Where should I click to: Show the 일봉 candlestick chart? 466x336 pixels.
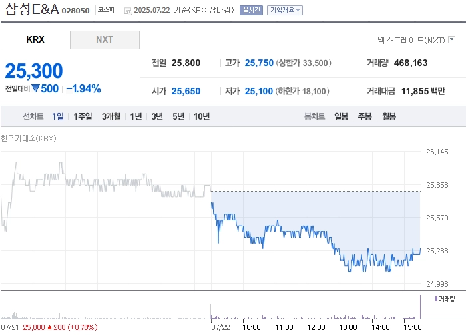click(x=341, y=116)
